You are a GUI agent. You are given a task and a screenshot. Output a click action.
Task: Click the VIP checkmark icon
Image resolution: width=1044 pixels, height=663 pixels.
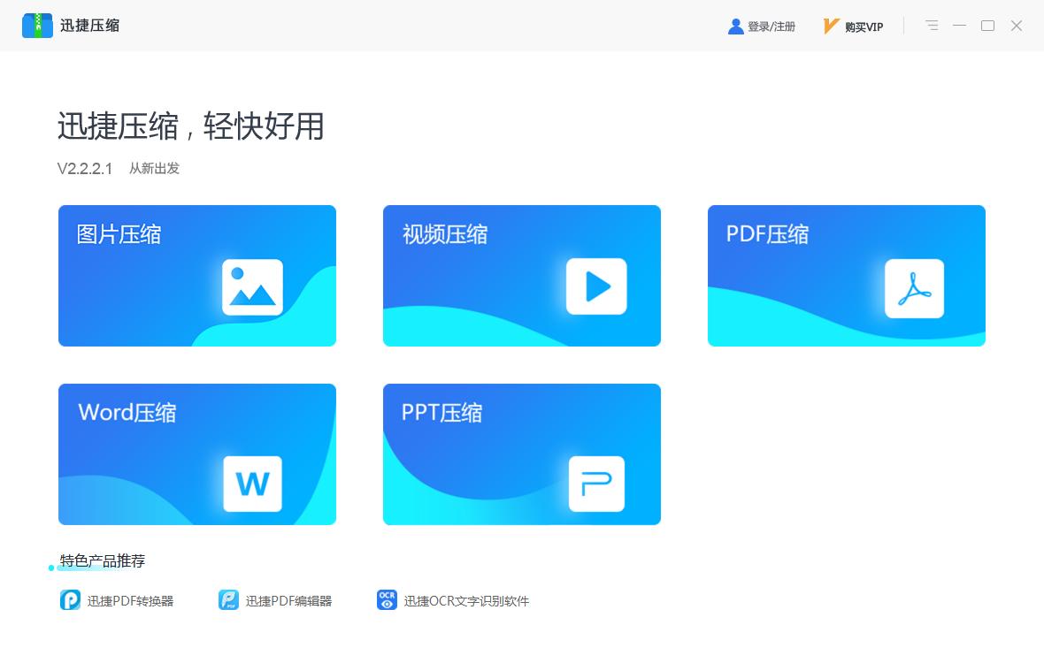click(829, 26)
